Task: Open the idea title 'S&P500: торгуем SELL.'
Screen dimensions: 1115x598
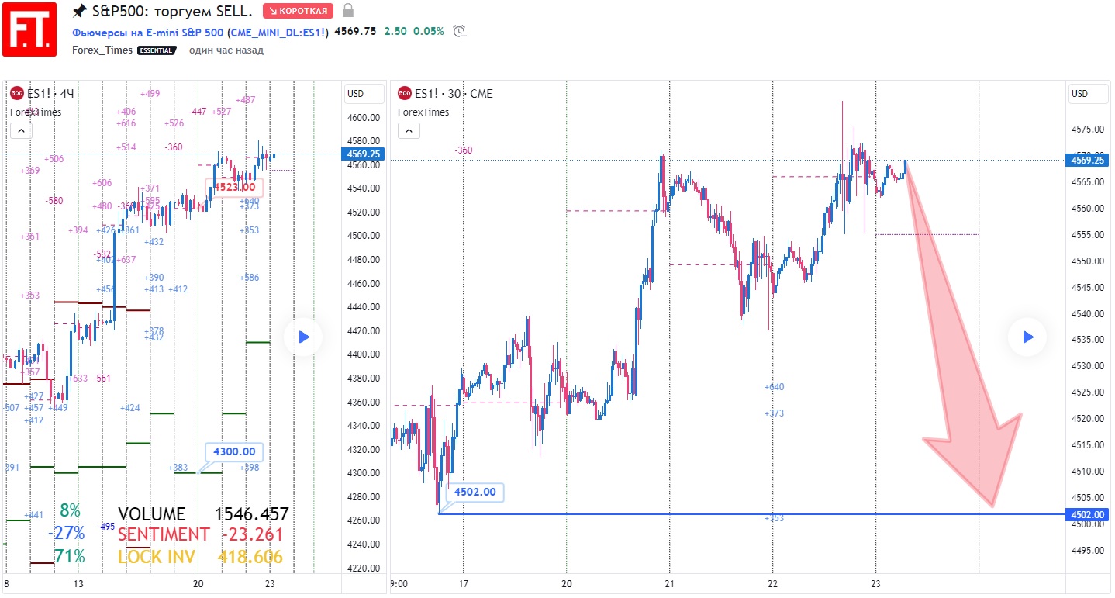Action: [x=172, y=11]
